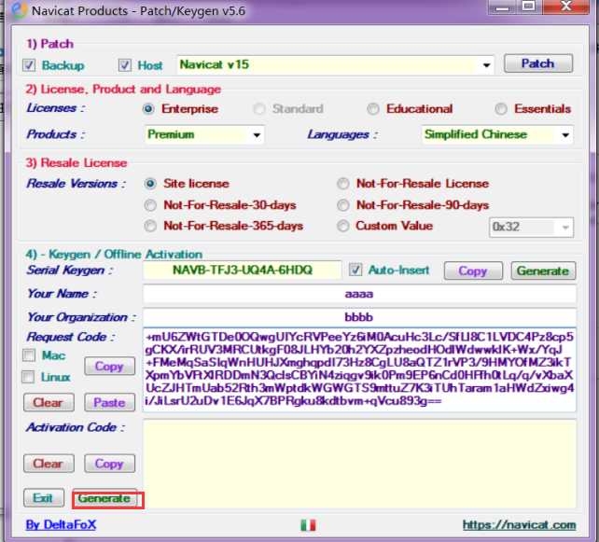The image size is (599, 542).
Task: Uncheck the Auto-Insert checkbox
Action: point(355,270)
